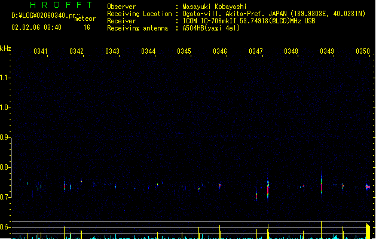The width and height of the screenshot is (376, 239).
Task: Click the kHz axis unit label
Action: [5, 48]
